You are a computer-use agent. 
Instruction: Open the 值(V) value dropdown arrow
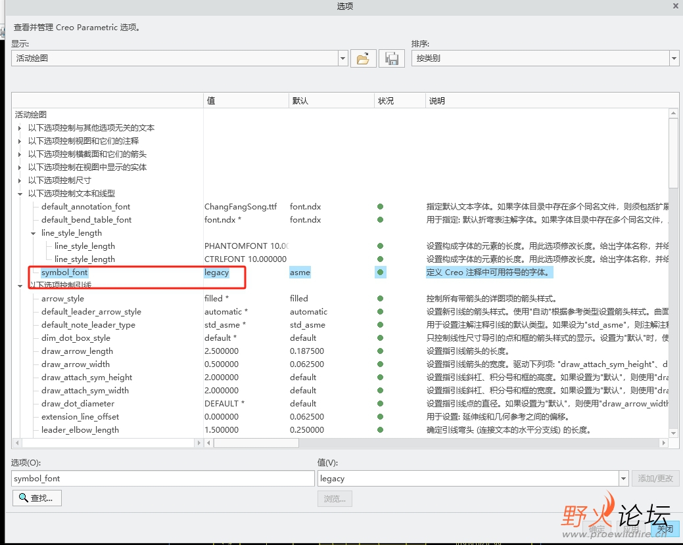coord(623,479)
